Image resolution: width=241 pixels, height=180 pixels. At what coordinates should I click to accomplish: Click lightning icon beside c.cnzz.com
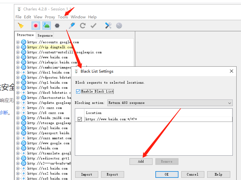23,108
